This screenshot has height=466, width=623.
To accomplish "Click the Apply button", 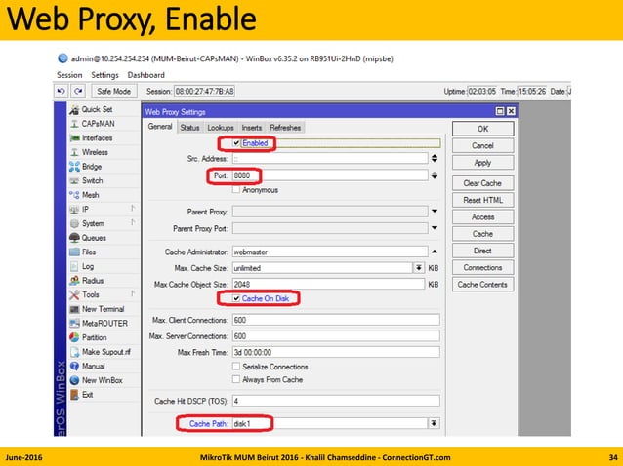I will coord(482,163).
